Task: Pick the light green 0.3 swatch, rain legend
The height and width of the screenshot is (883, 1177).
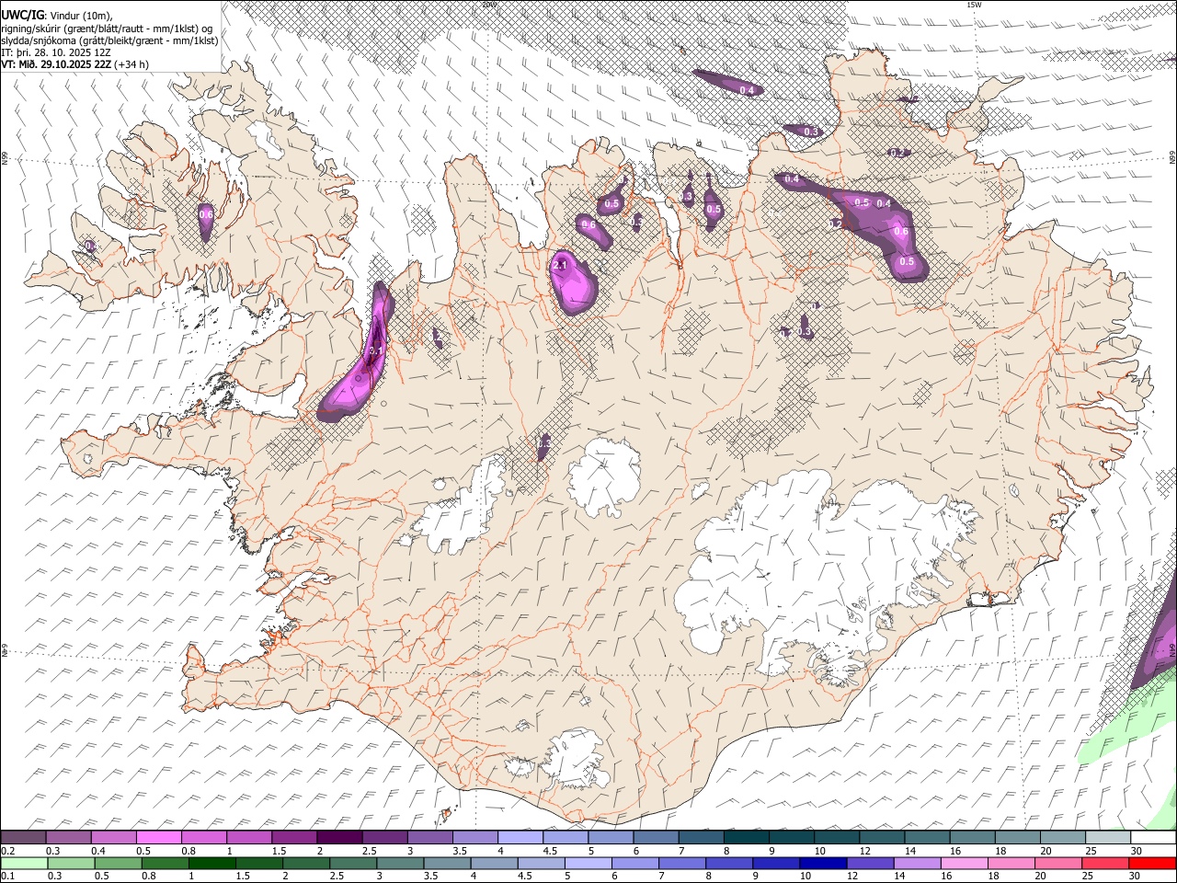Action: [71, 863]
